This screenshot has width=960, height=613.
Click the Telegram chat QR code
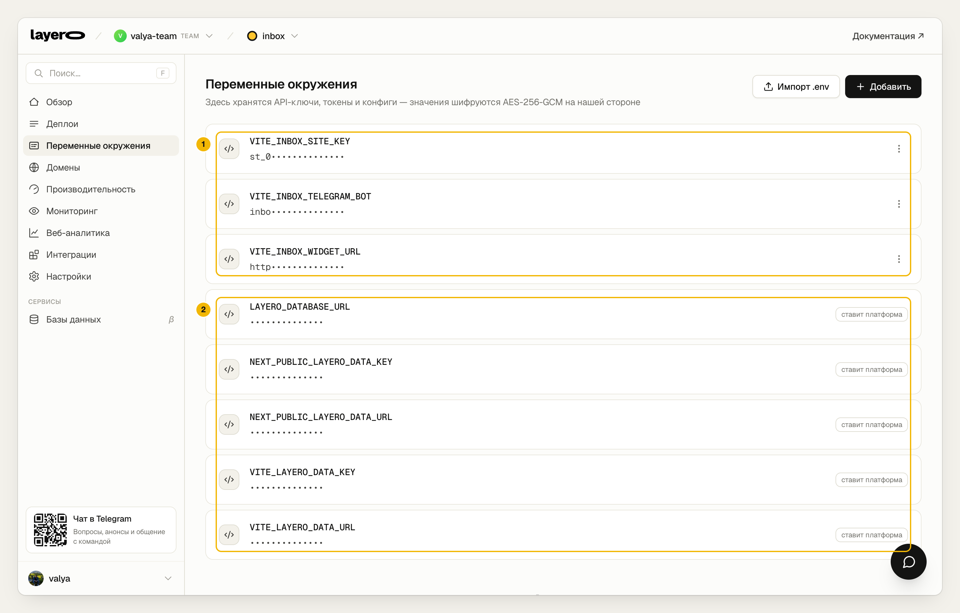(50, 530)
